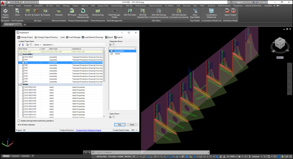Open the Create Dated Folder dropdown

click(134, 130)
